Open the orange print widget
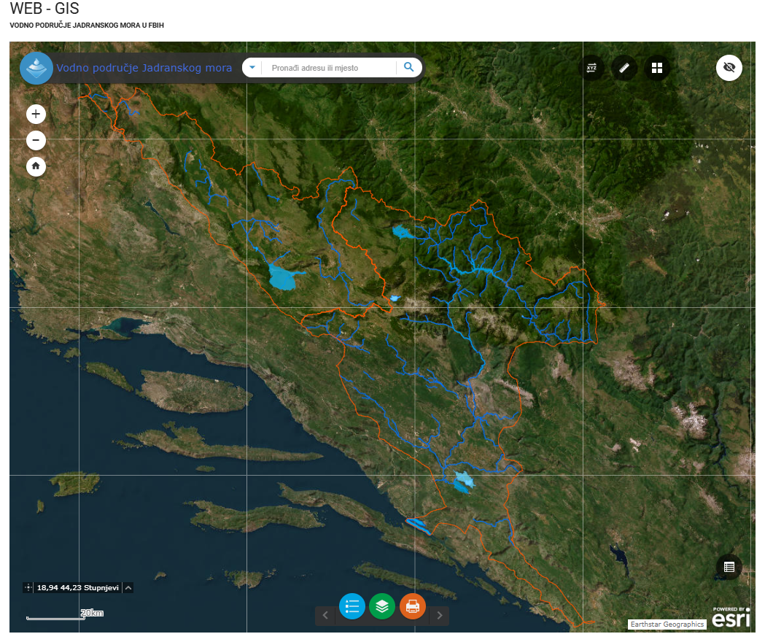 coord(413,606)
